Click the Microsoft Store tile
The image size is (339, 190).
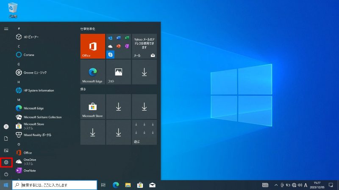(x=93, y=106)
